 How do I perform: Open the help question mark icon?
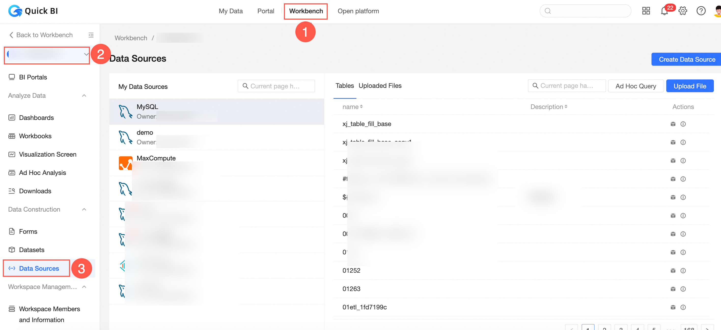[701, 11]
